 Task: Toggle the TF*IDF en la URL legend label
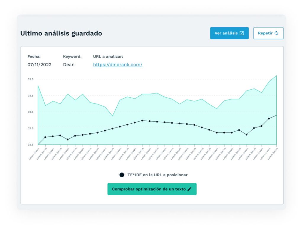157,175
